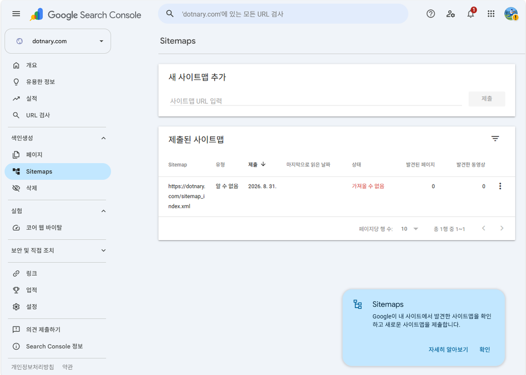Click 확인 in the Sitemaps popup
The height and width of the screenshot is (375, 526).
tap(485, 349)
